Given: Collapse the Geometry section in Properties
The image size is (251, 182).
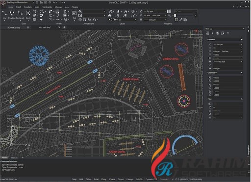Looking at the screenshot, I should pos(242,73).
